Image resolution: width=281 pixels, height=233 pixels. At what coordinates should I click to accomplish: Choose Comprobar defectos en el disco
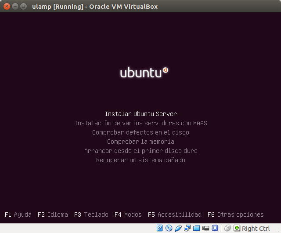140,132
